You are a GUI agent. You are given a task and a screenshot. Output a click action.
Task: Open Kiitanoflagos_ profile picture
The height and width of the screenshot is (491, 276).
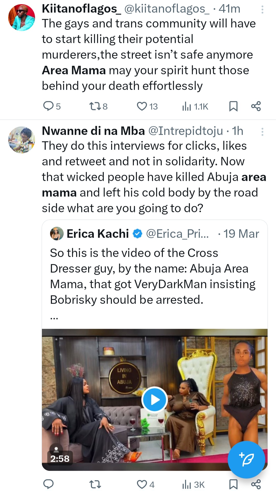click(x=22, y=18)
